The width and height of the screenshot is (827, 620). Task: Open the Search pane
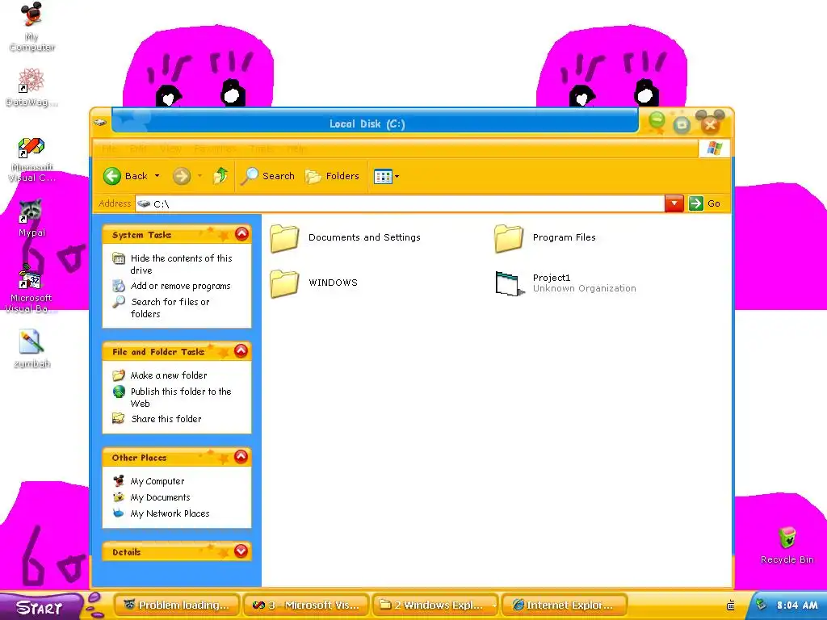point(267,176)
